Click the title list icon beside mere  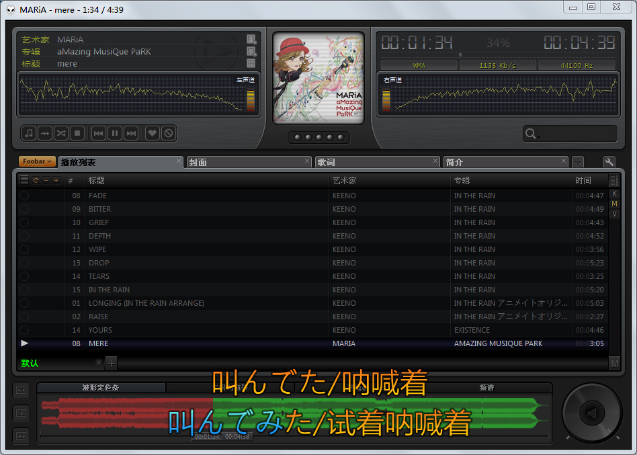(251, 63)
